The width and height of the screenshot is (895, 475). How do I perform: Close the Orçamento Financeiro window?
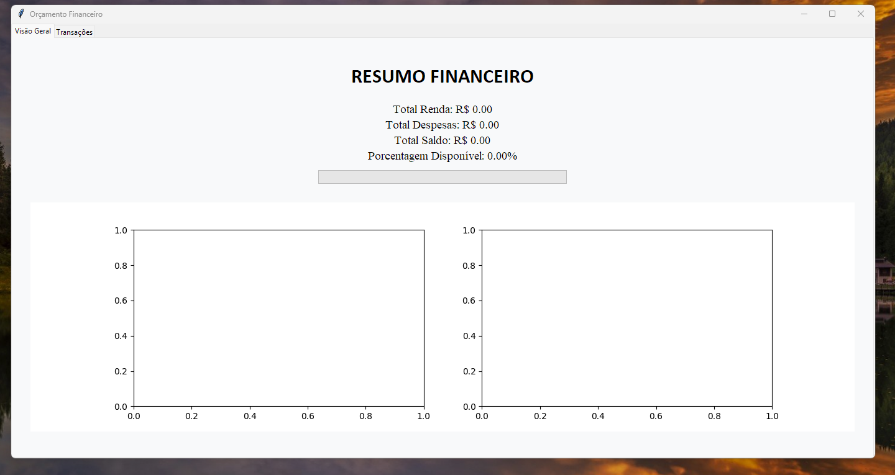coord(861,14)
